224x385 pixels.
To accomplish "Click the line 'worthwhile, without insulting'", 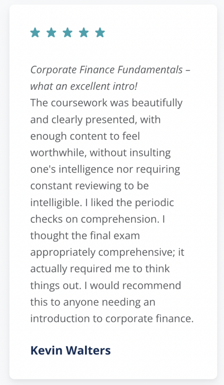I will point(101,153).
